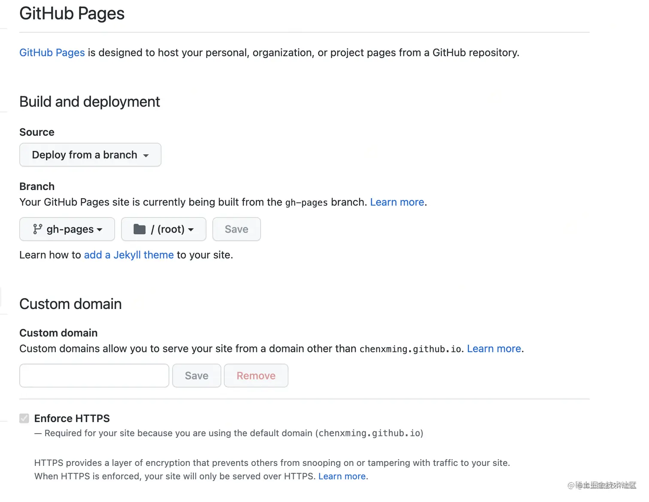Click "Learn more" beside the gh-pages branch info
The height and width of the screenshot is (502, 649).
397,202
